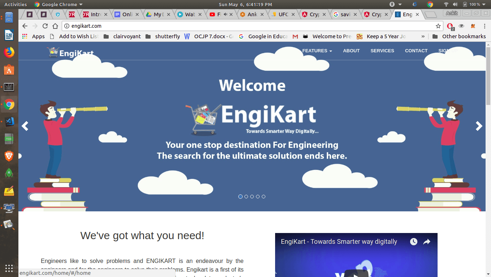Image resolution: width=491 pixels, height=277 pixels.
Task: Click the home icon in the browser toolbar
Action: 55,26
